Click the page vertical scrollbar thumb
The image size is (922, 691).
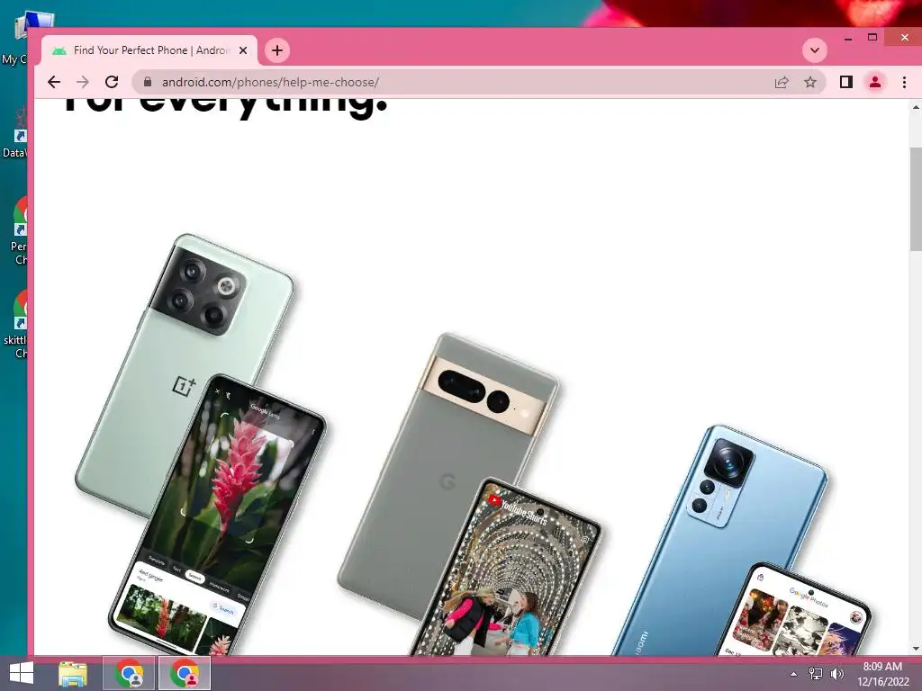point(916,199)
